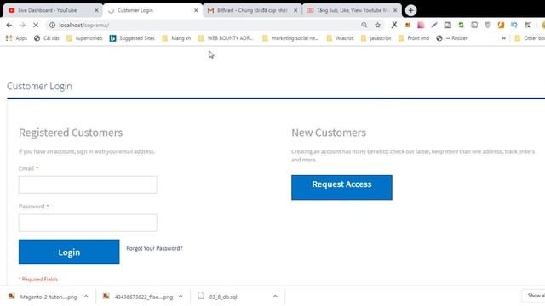View site information icon beside localhost URL

point(52,25)
